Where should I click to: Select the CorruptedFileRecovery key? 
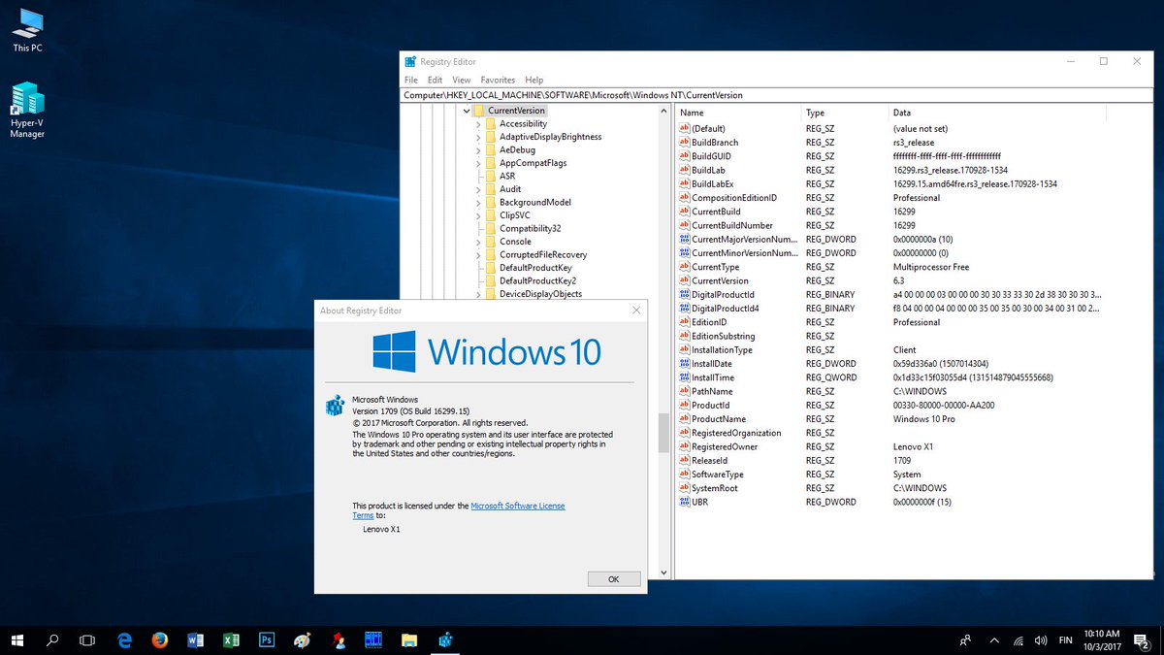click(543, 254)
